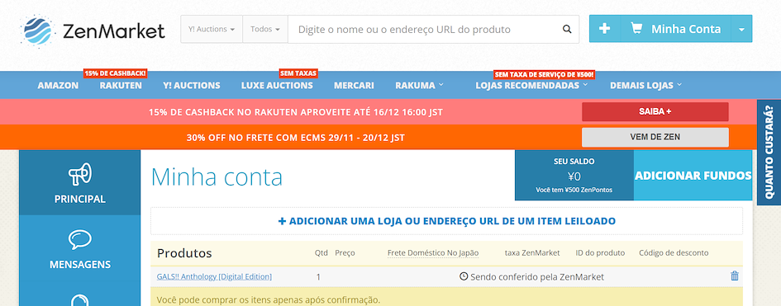The image size is (781, 306).
Task: Open Quanto Custará side tab
Action: (769, 152)
